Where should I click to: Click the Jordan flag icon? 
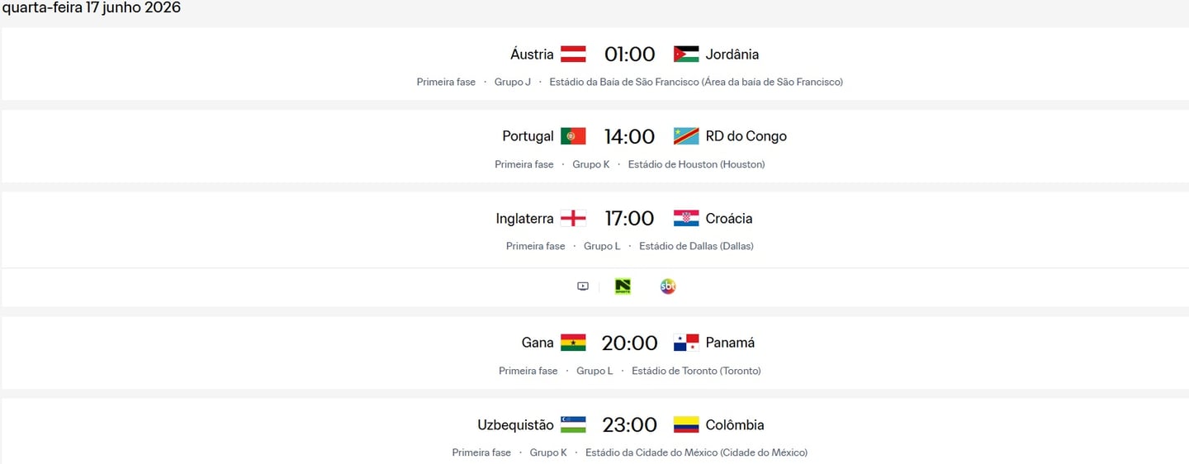[686, 54]
